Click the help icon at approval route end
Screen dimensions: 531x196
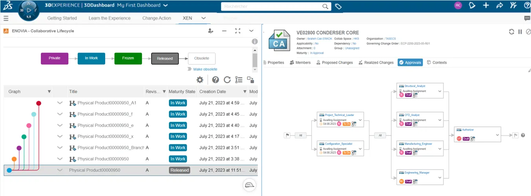coord(523,135)
